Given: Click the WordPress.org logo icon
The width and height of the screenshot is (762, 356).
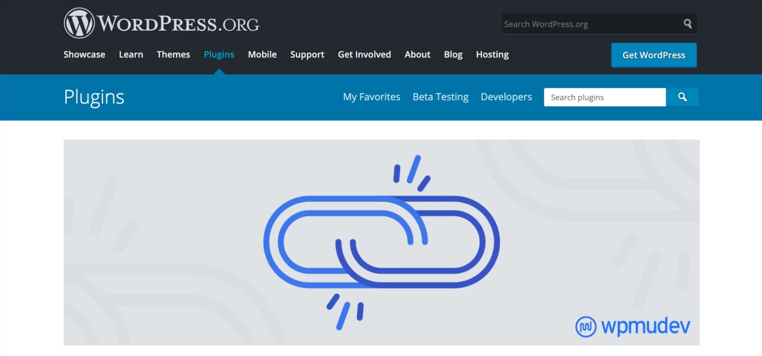Looking at the screenshot, I should coord(79,23).
